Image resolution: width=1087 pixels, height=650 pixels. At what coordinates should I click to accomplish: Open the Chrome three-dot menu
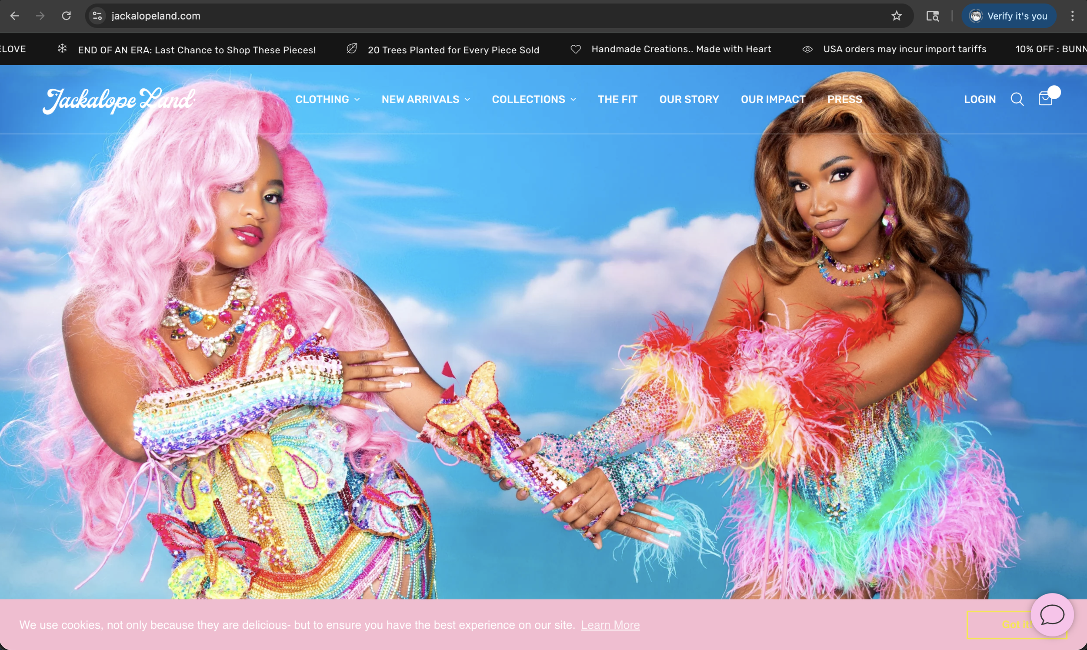[x=1072, y=16]
